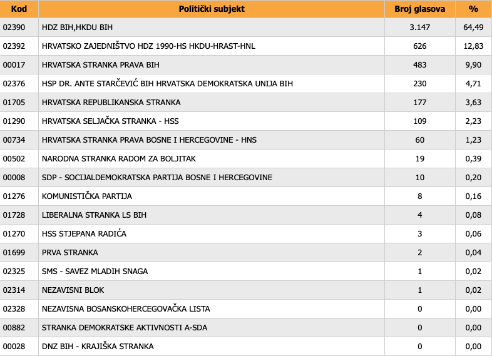The image size is (492, 356).
Task: Select NARODNA STRANKA RADOM ZA BOLJITAK
Action: 118,159
